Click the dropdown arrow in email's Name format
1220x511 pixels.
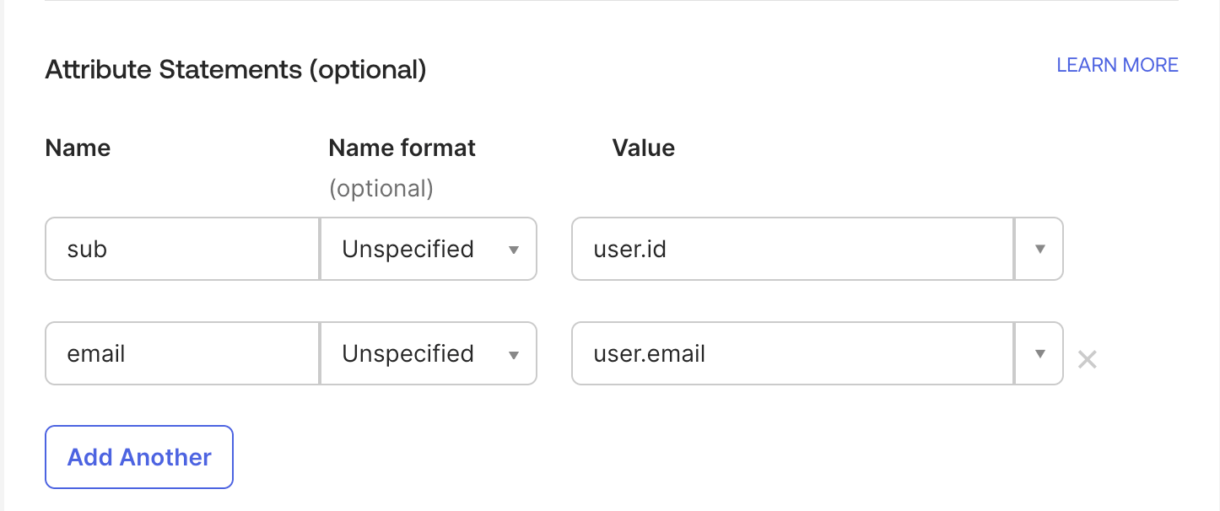click(x=514, y=353)
